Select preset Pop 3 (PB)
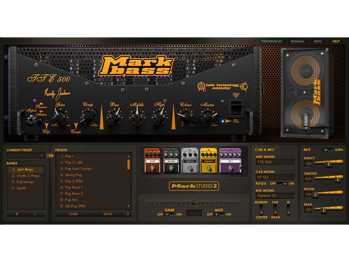Screen dimensions: 349x262 [91, 181]
